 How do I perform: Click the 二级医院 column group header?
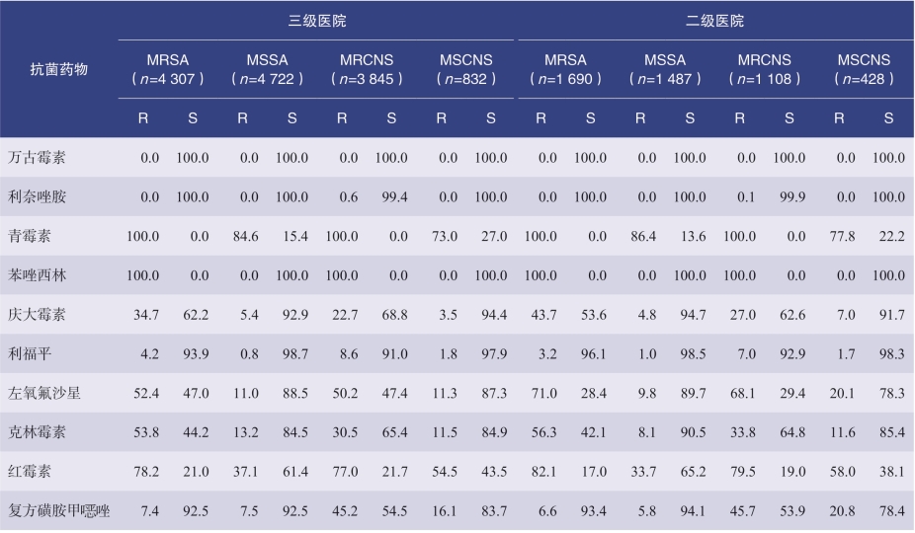[x=714, y=21]
